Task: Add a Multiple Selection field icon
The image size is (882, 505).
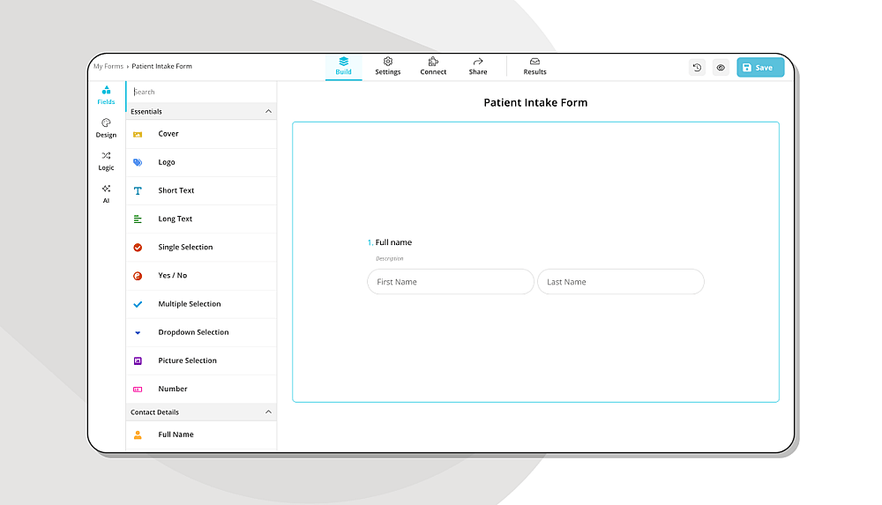Action: (138, 304)
